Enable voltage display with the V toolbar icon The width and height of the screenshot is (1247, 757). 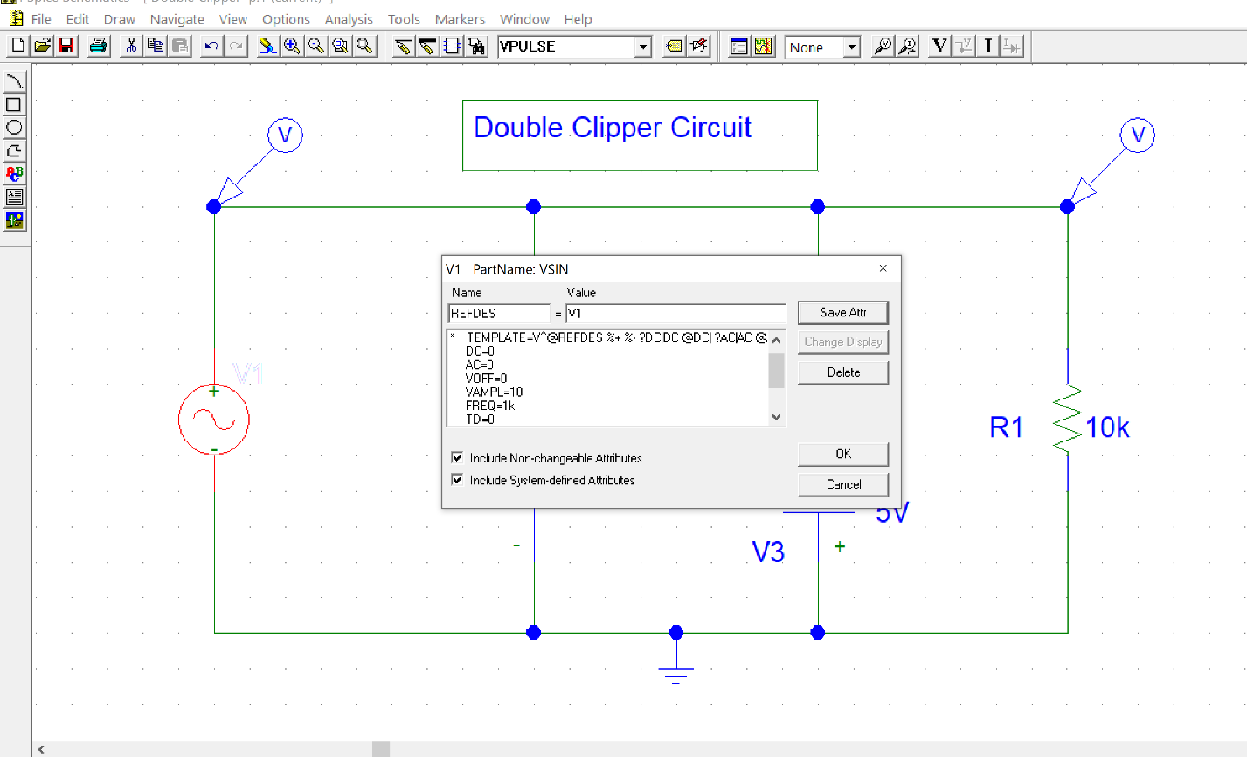tap(938, 45)
